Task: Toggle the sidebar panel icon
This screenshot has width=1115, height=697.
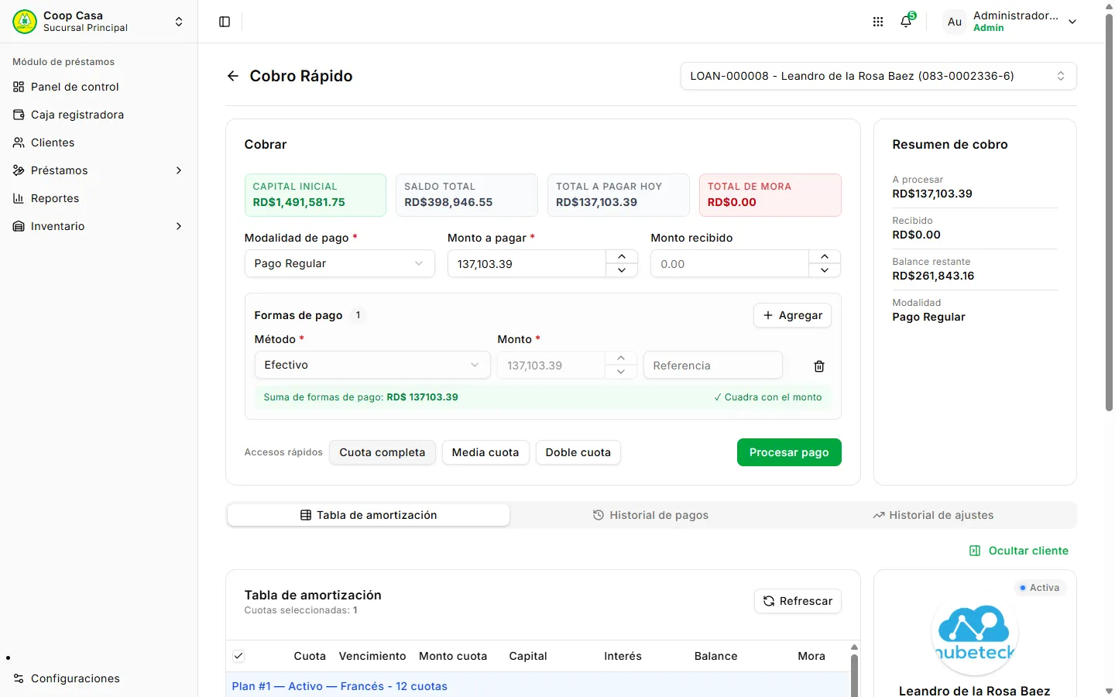Action: [225, 22]
